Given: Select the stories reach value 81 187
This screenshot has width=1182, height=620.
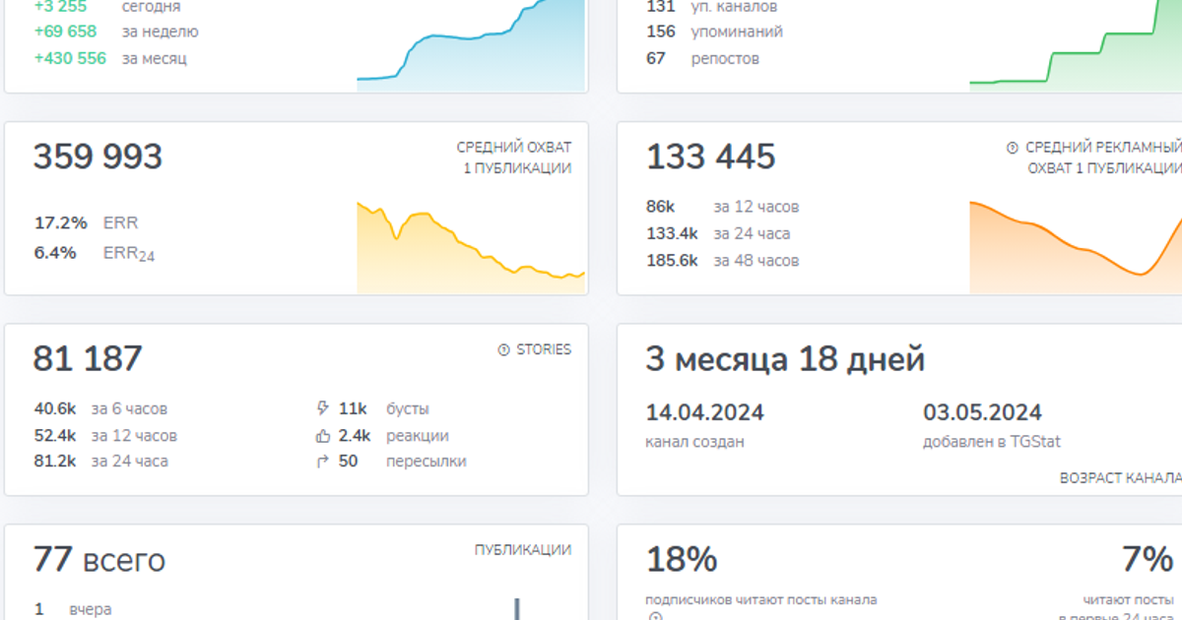Looking at the screenshot, I should pyautogui.click(x=89, y=359).
